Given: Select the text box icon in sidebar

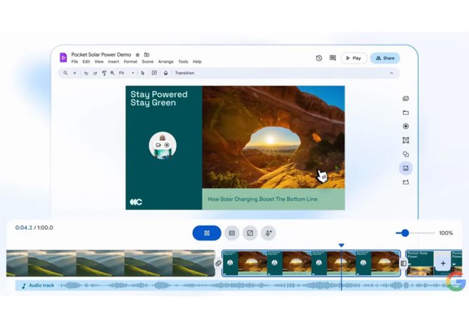Looking at the screenshot, I should pyautogui.click(x=406, y=140).
